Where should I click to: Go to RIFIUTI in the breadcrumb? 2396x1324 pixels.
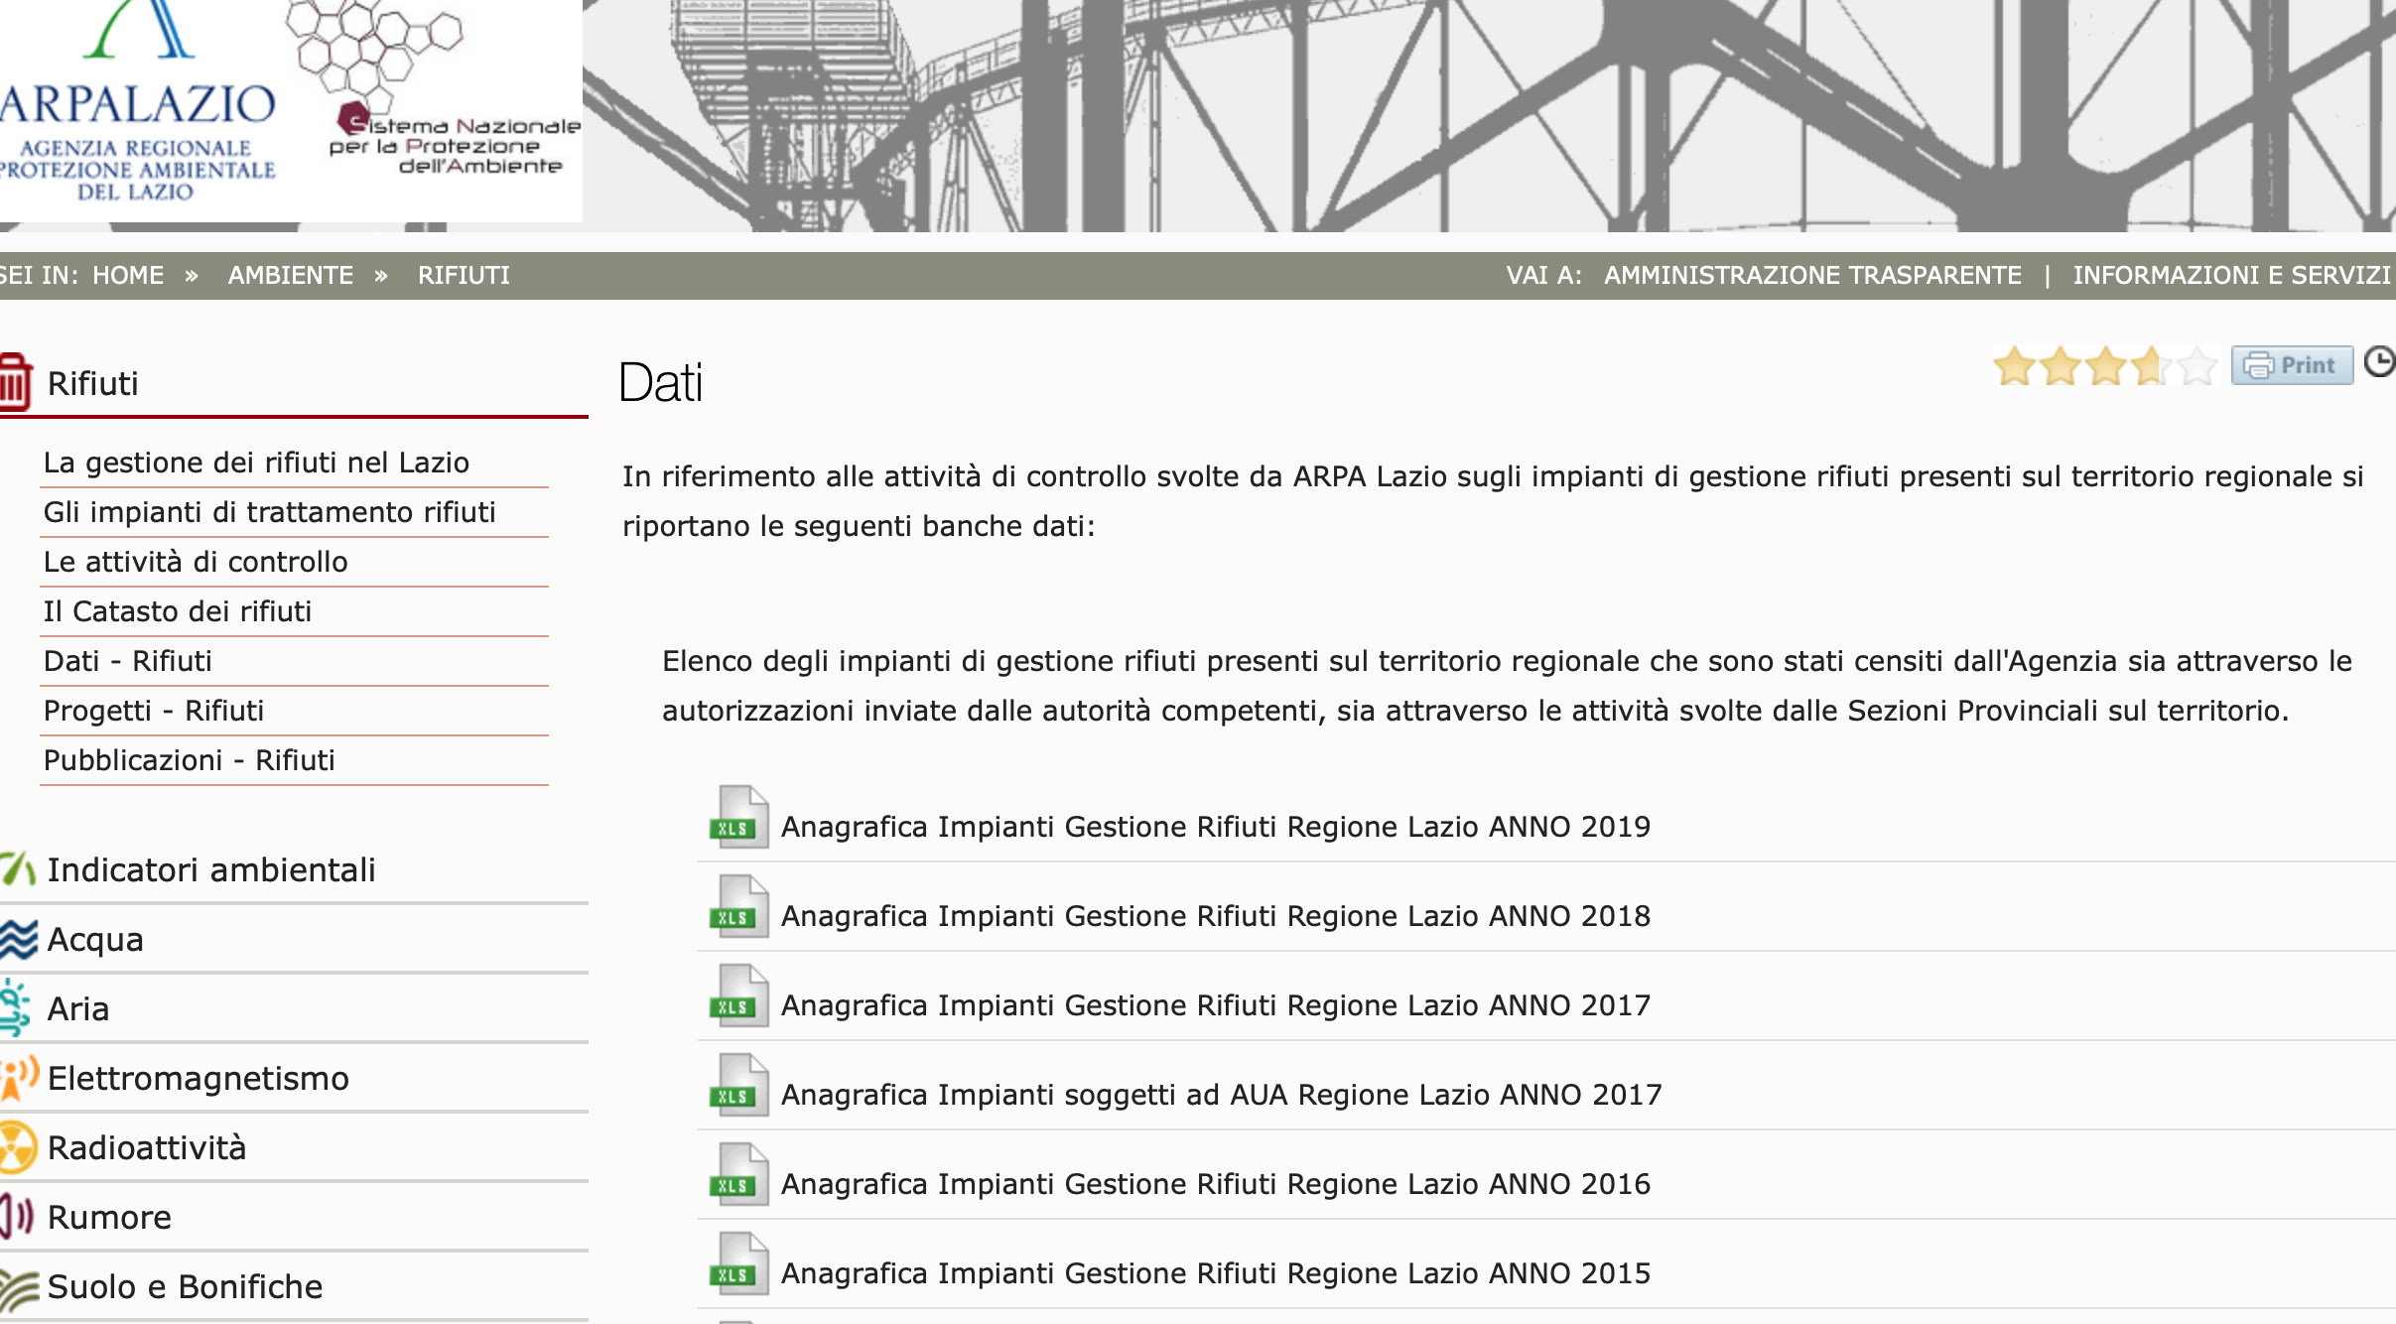(x=464, y=275)
